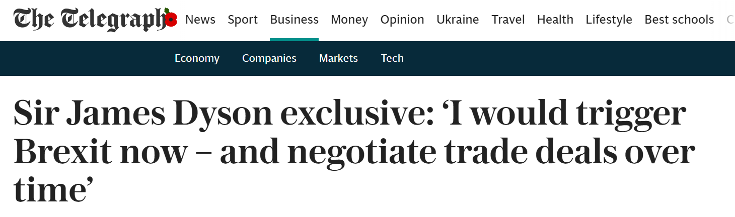
Task: Click The Telegraph logo
Action: tap(88, 20)
